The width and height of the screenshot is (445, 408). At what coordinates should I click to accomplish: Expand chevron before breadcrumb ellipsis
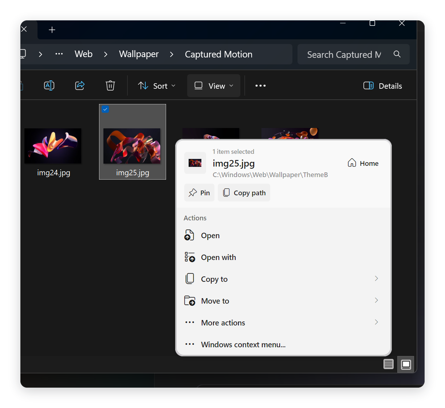40,54
